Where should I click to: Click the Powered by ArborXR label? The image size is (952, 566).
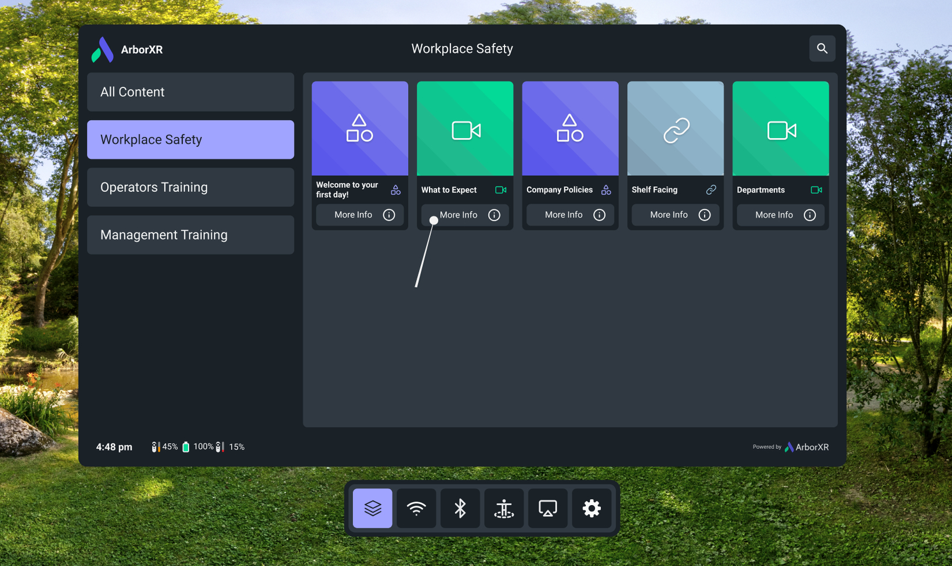click(791, 447)
